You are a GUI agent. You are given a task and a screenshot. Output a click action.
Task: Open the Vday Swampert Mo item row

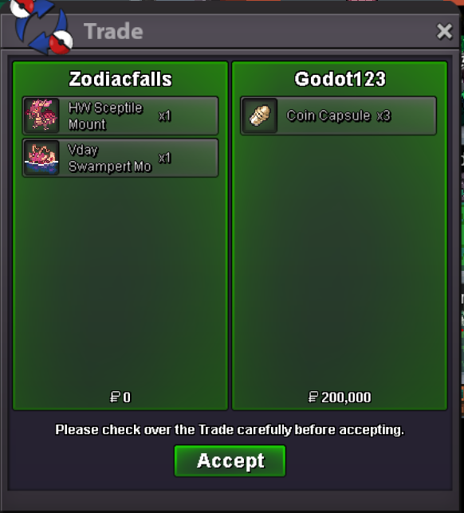(120, 158)
